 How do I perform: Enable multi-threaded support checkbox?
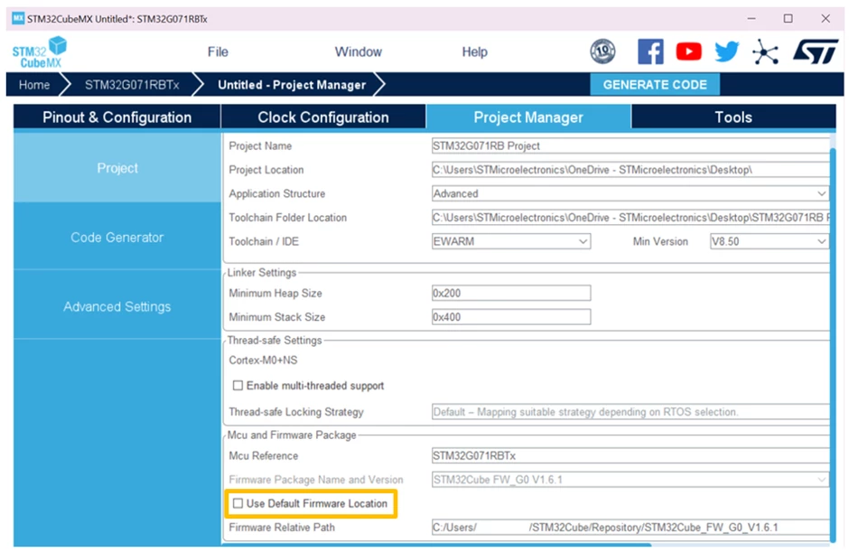pos(238,385)
